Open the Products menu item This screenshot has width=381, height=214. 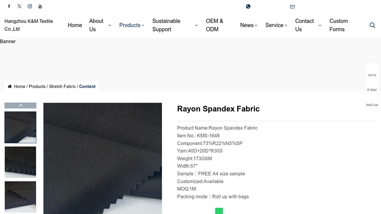point(130,25)
